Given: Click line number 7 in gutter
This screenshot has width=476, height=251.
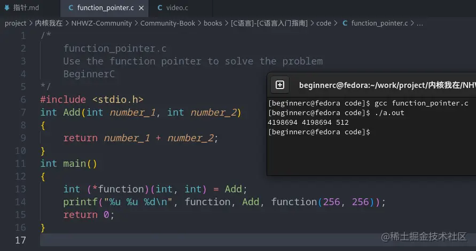Looking at the screenshot, I should pos(23,112).
